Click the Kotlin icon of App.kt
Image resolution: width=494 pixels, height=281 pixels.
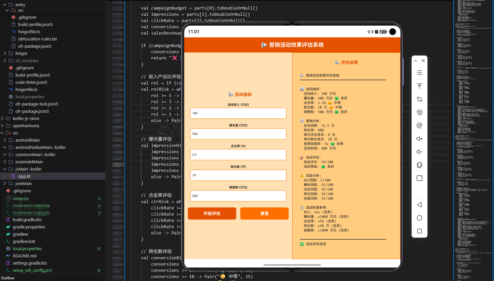coord(14,176)
